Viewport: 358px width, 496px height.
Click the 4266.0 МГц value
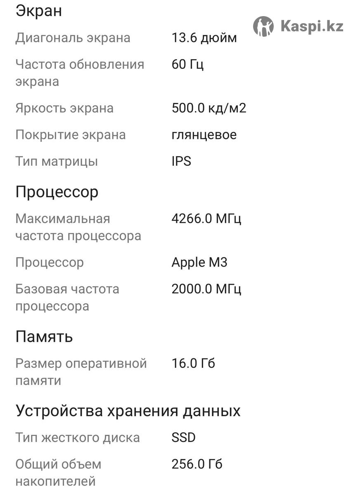pyautogui.click(x=206, y=218)
